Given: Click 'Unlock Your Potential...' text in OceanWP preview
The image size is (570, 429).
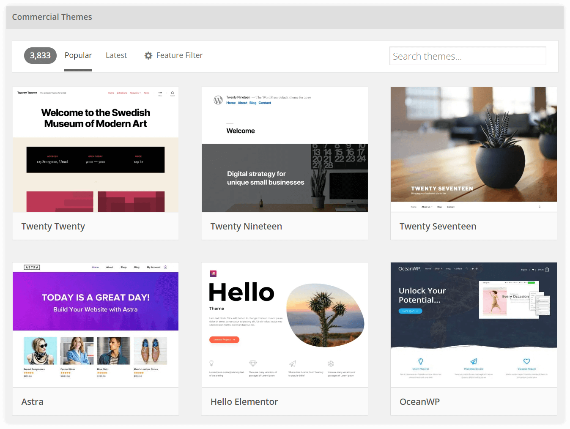Looking at the screenshot, I should [422, 295].
